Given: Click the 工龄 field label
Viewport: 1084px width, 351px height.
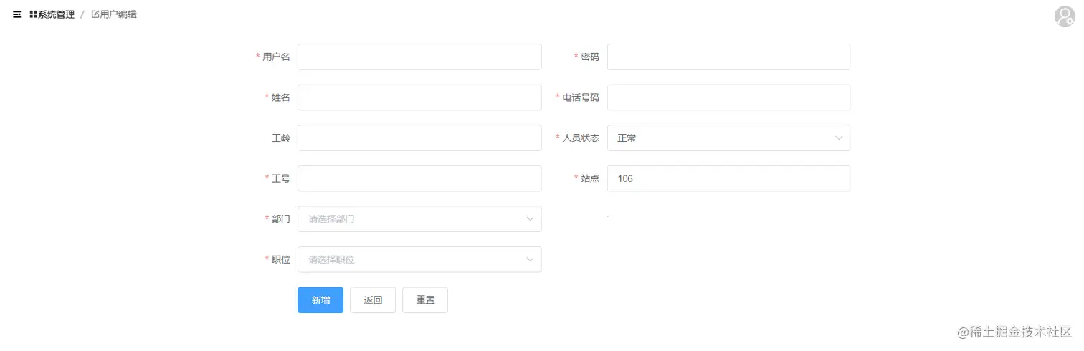Looking at the screenshot, I should click(x=281, y=138).
